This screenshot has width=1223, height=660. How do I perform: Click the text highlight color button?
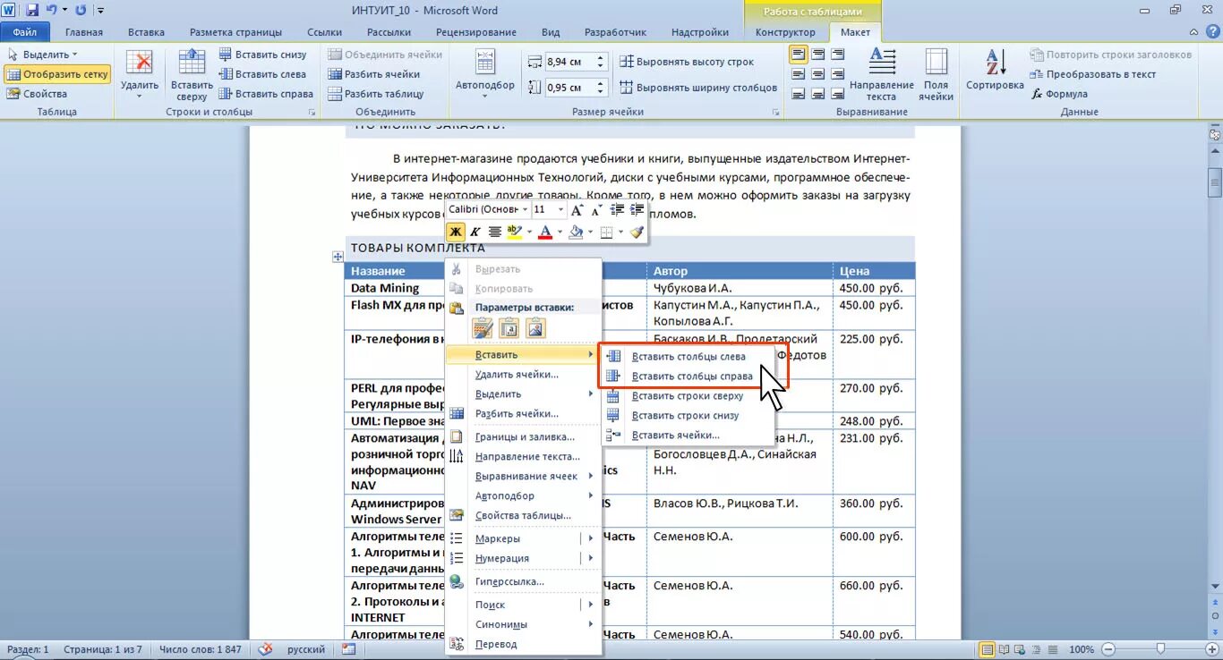tap(514, 232)
